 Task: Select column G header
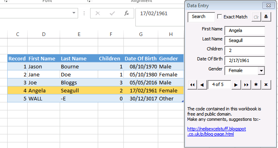[x=141, y=34]
